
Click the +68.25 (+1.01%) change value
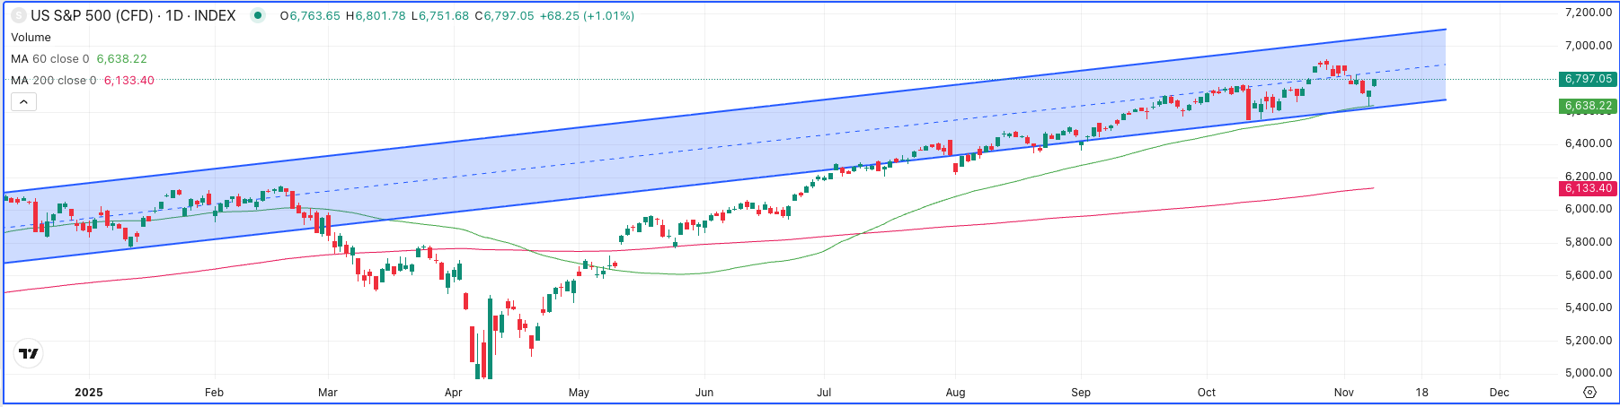tap(587, 15)
